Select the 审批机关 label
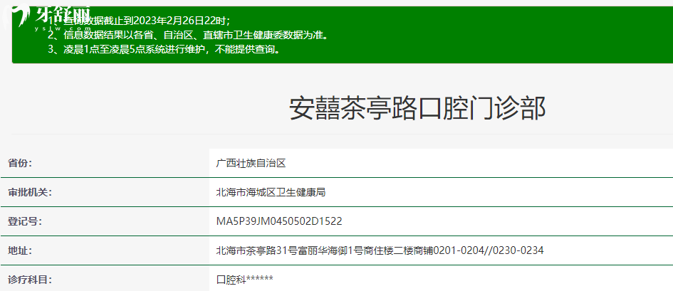 coord(30,192)
